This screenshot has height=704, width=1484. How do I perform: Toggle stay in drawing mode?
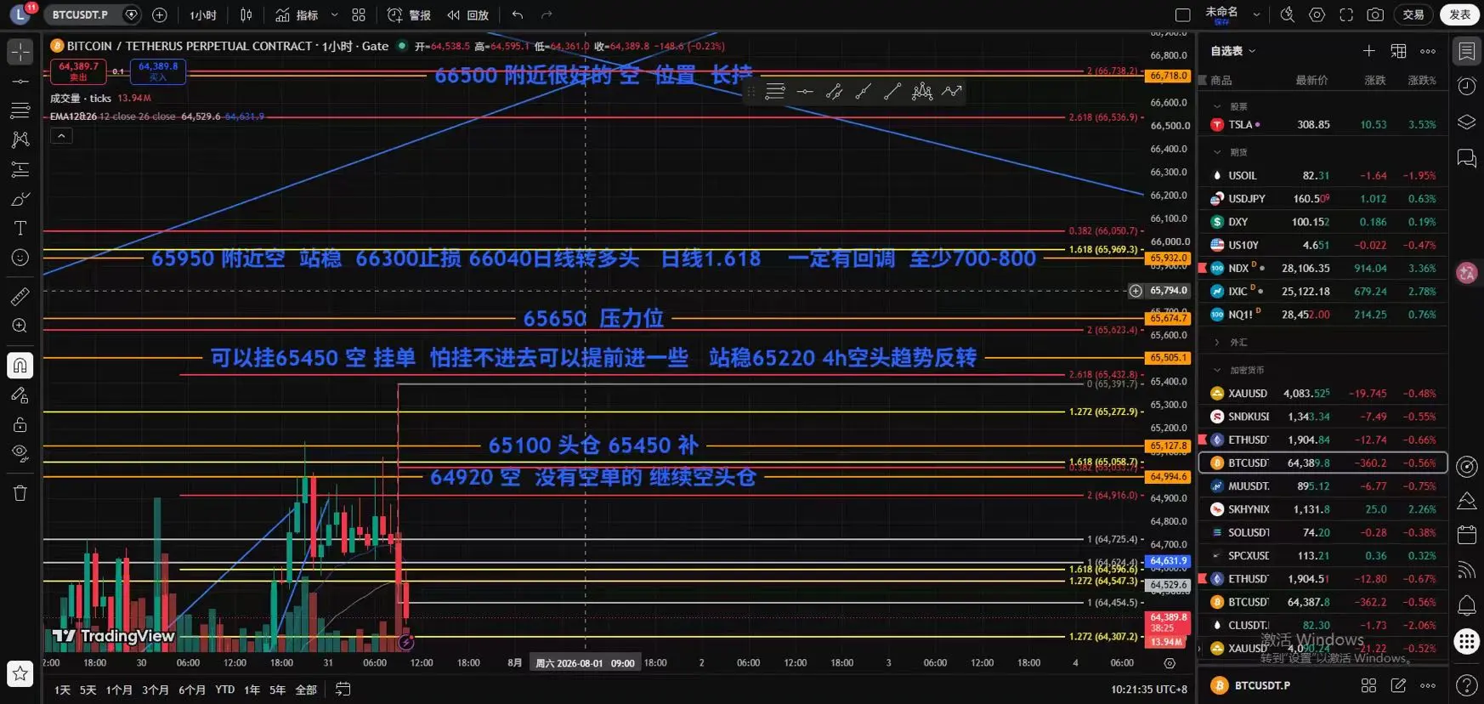(20, 395)
